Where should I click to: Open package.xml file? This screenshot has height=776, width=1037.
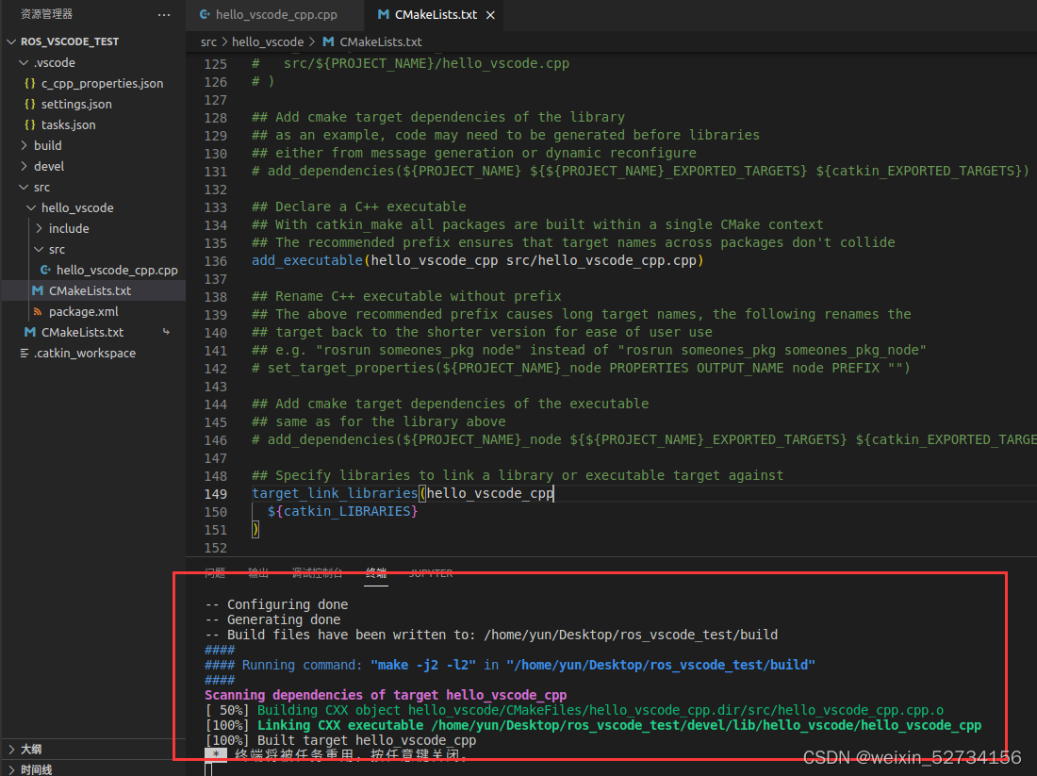coord(83,311)
